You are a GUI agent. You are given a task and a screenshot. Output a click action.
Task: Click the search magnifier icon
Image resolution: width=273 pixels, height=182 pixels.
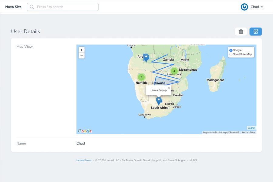32,7
